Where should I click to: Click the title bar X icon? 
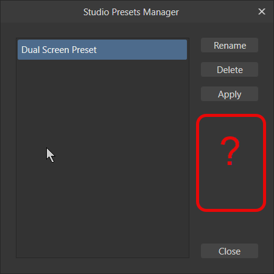[x=262, y=12]
